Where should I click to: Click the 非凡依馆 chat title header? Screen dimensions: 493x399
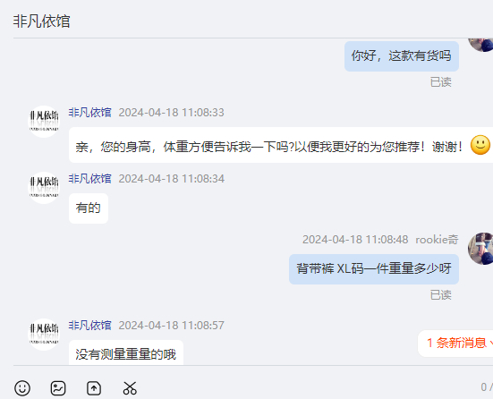click(x=41, y=21)
